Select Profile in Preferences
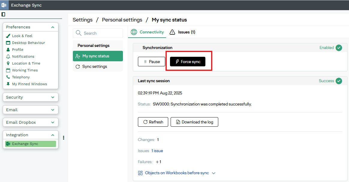Image resolution: width=349 pixels, height=182 pixels. pyautogui.click(x=17, y=50)
